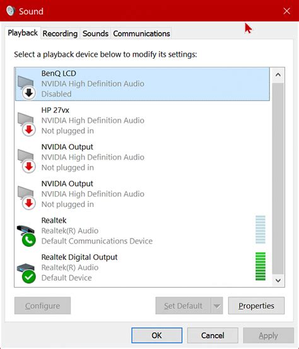Click the green volume level meter for Realtek Digital Output
This screenshot has width=299, height=349.
tap(261, 266)
